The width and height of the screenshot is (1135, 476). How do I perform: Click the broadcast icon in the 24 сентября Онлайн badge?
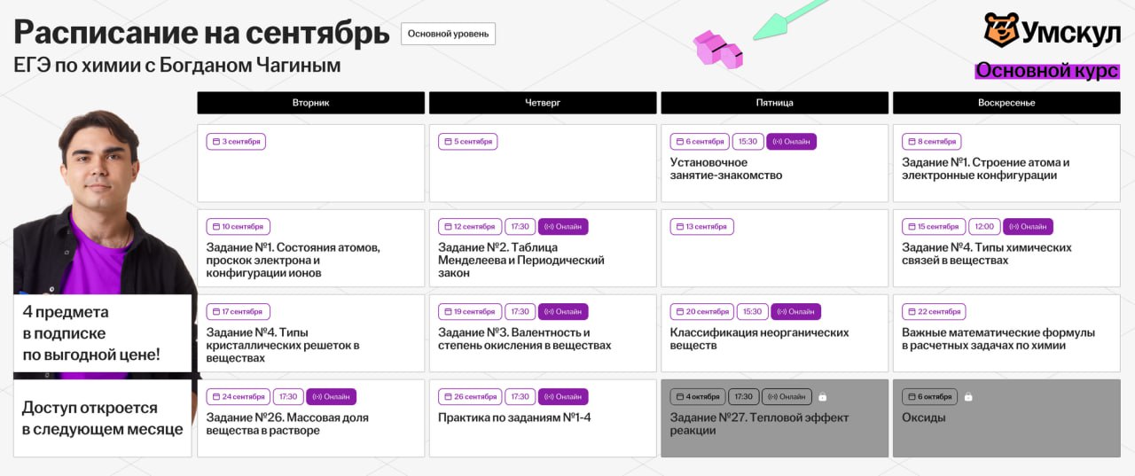pos(317,397)
